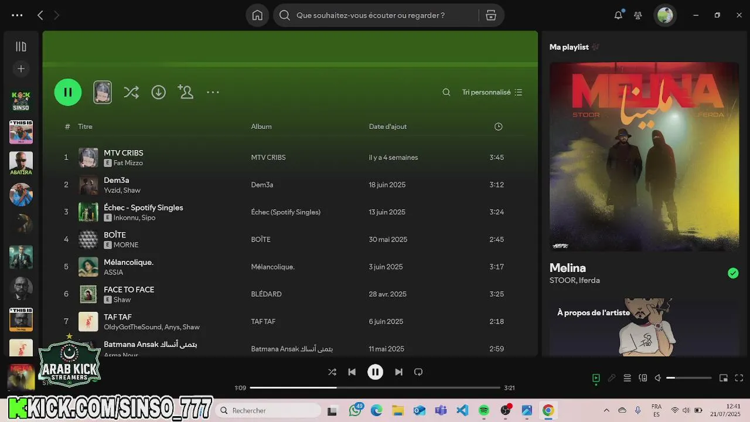Image resolution: width=750 pixels, height=422 pixels.
Task: Click the Windows Rechercher search box
Action: pyautogui.click(x=268, y=410)
